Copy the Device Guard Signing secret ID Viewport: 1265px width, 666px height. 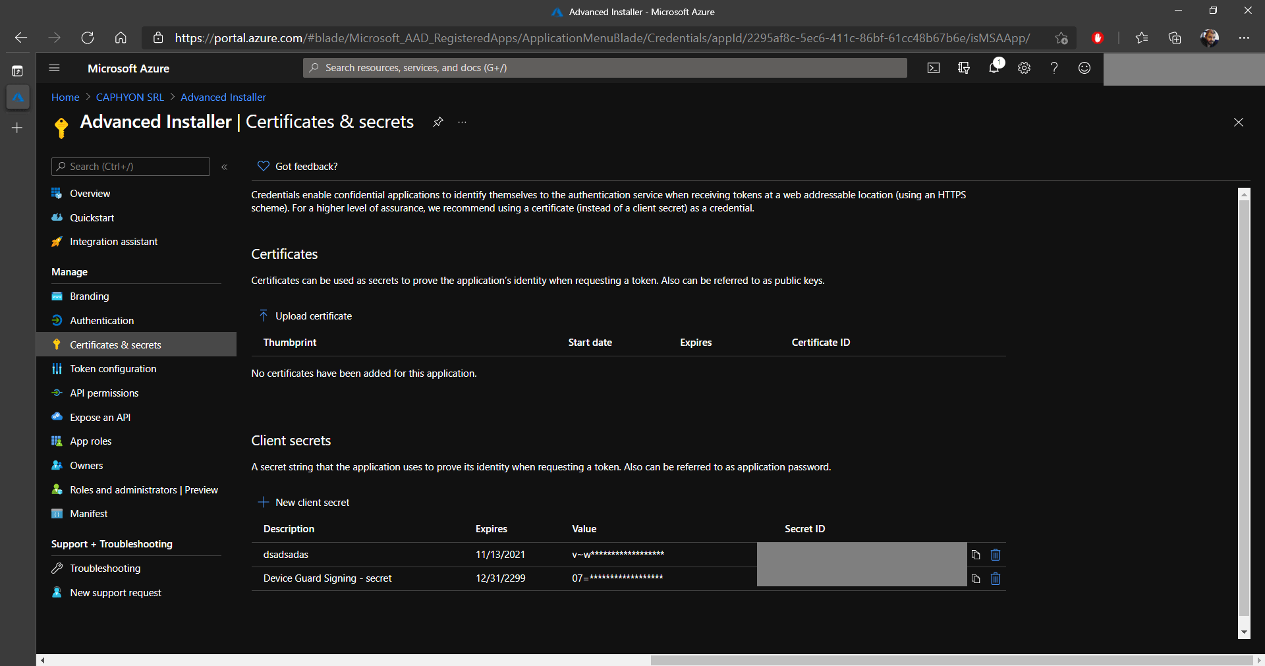point(976,578)
